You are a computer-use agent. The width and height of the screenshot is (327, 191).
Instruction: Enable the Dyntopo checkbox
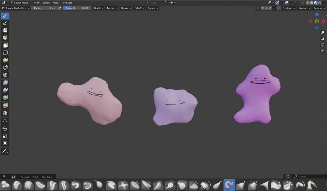279,8
